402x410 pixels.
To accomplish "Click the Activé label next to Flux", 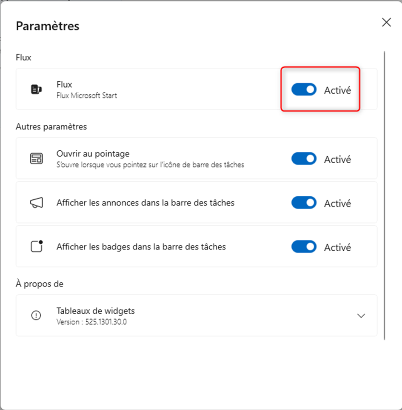I will pos(338,90).
